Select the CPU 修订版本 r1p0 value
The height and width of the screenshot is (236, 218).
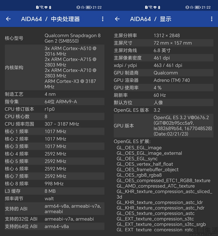50,109
